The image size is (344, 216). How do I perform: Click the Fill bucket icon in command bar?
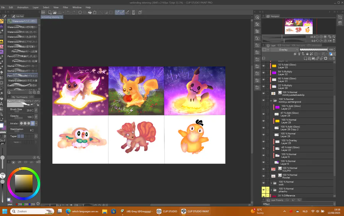point(90,13)
